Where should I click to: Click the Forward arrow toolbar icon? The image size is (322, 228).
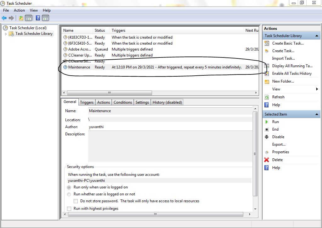point(11,18)
